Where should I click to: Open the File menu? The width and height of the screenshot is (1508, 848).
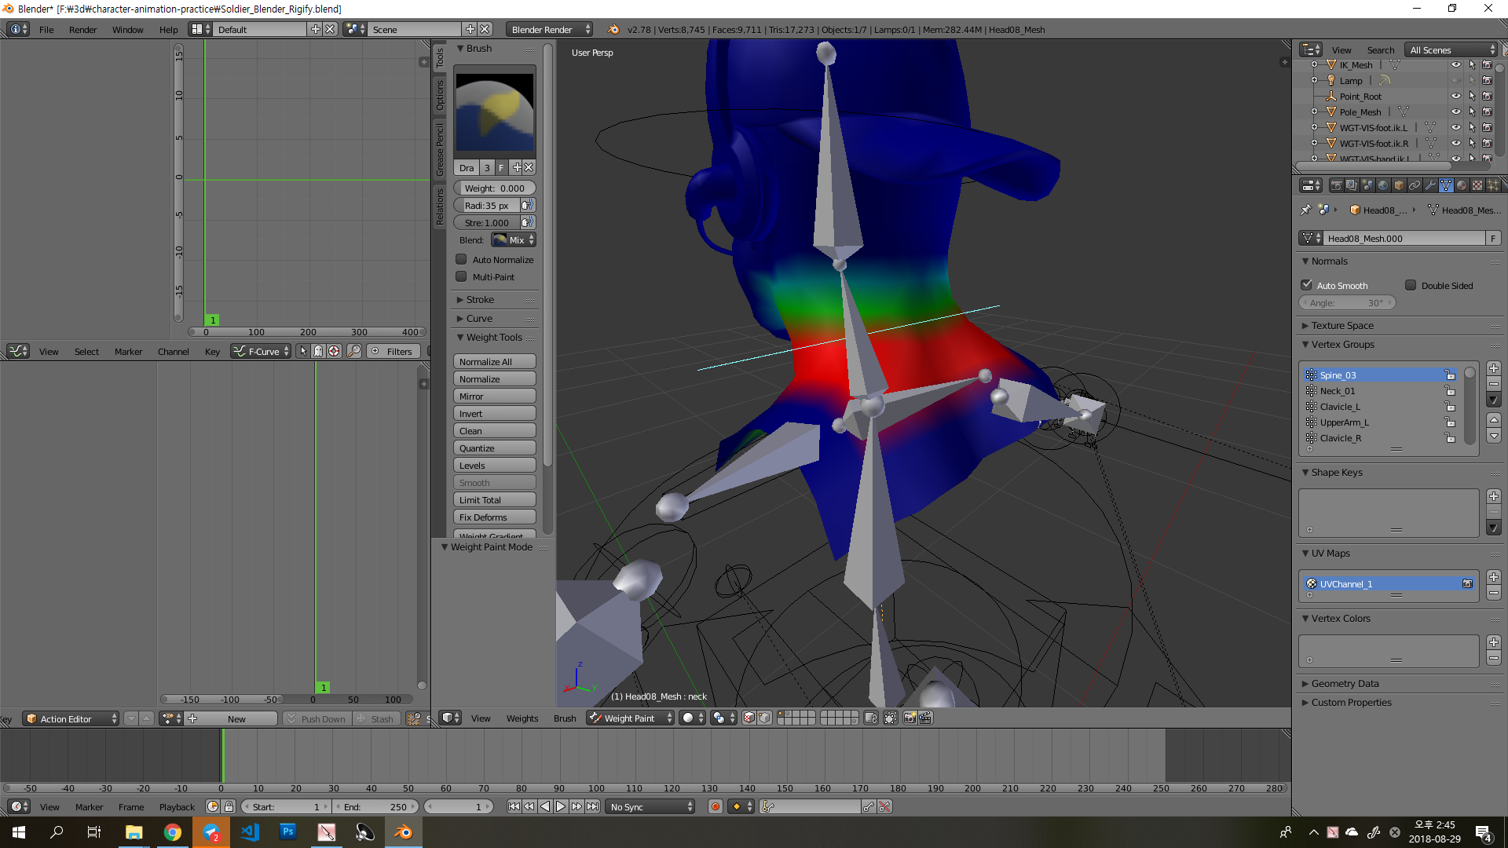[46, 29]
